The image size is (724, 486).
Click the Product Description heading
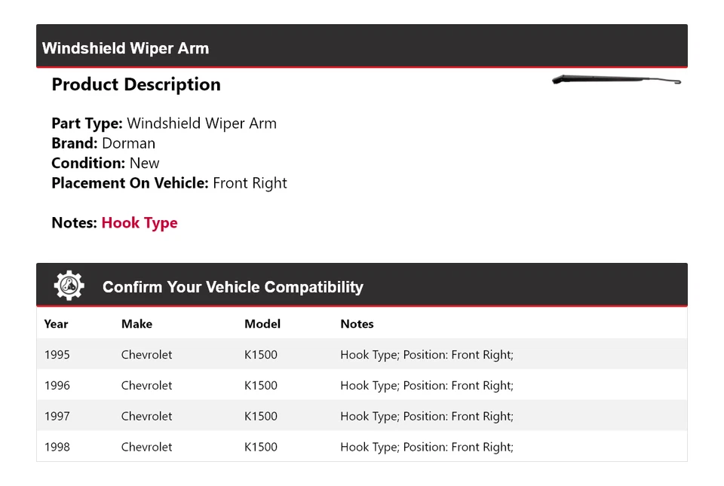pyautogui.click(x=136, y=84)
